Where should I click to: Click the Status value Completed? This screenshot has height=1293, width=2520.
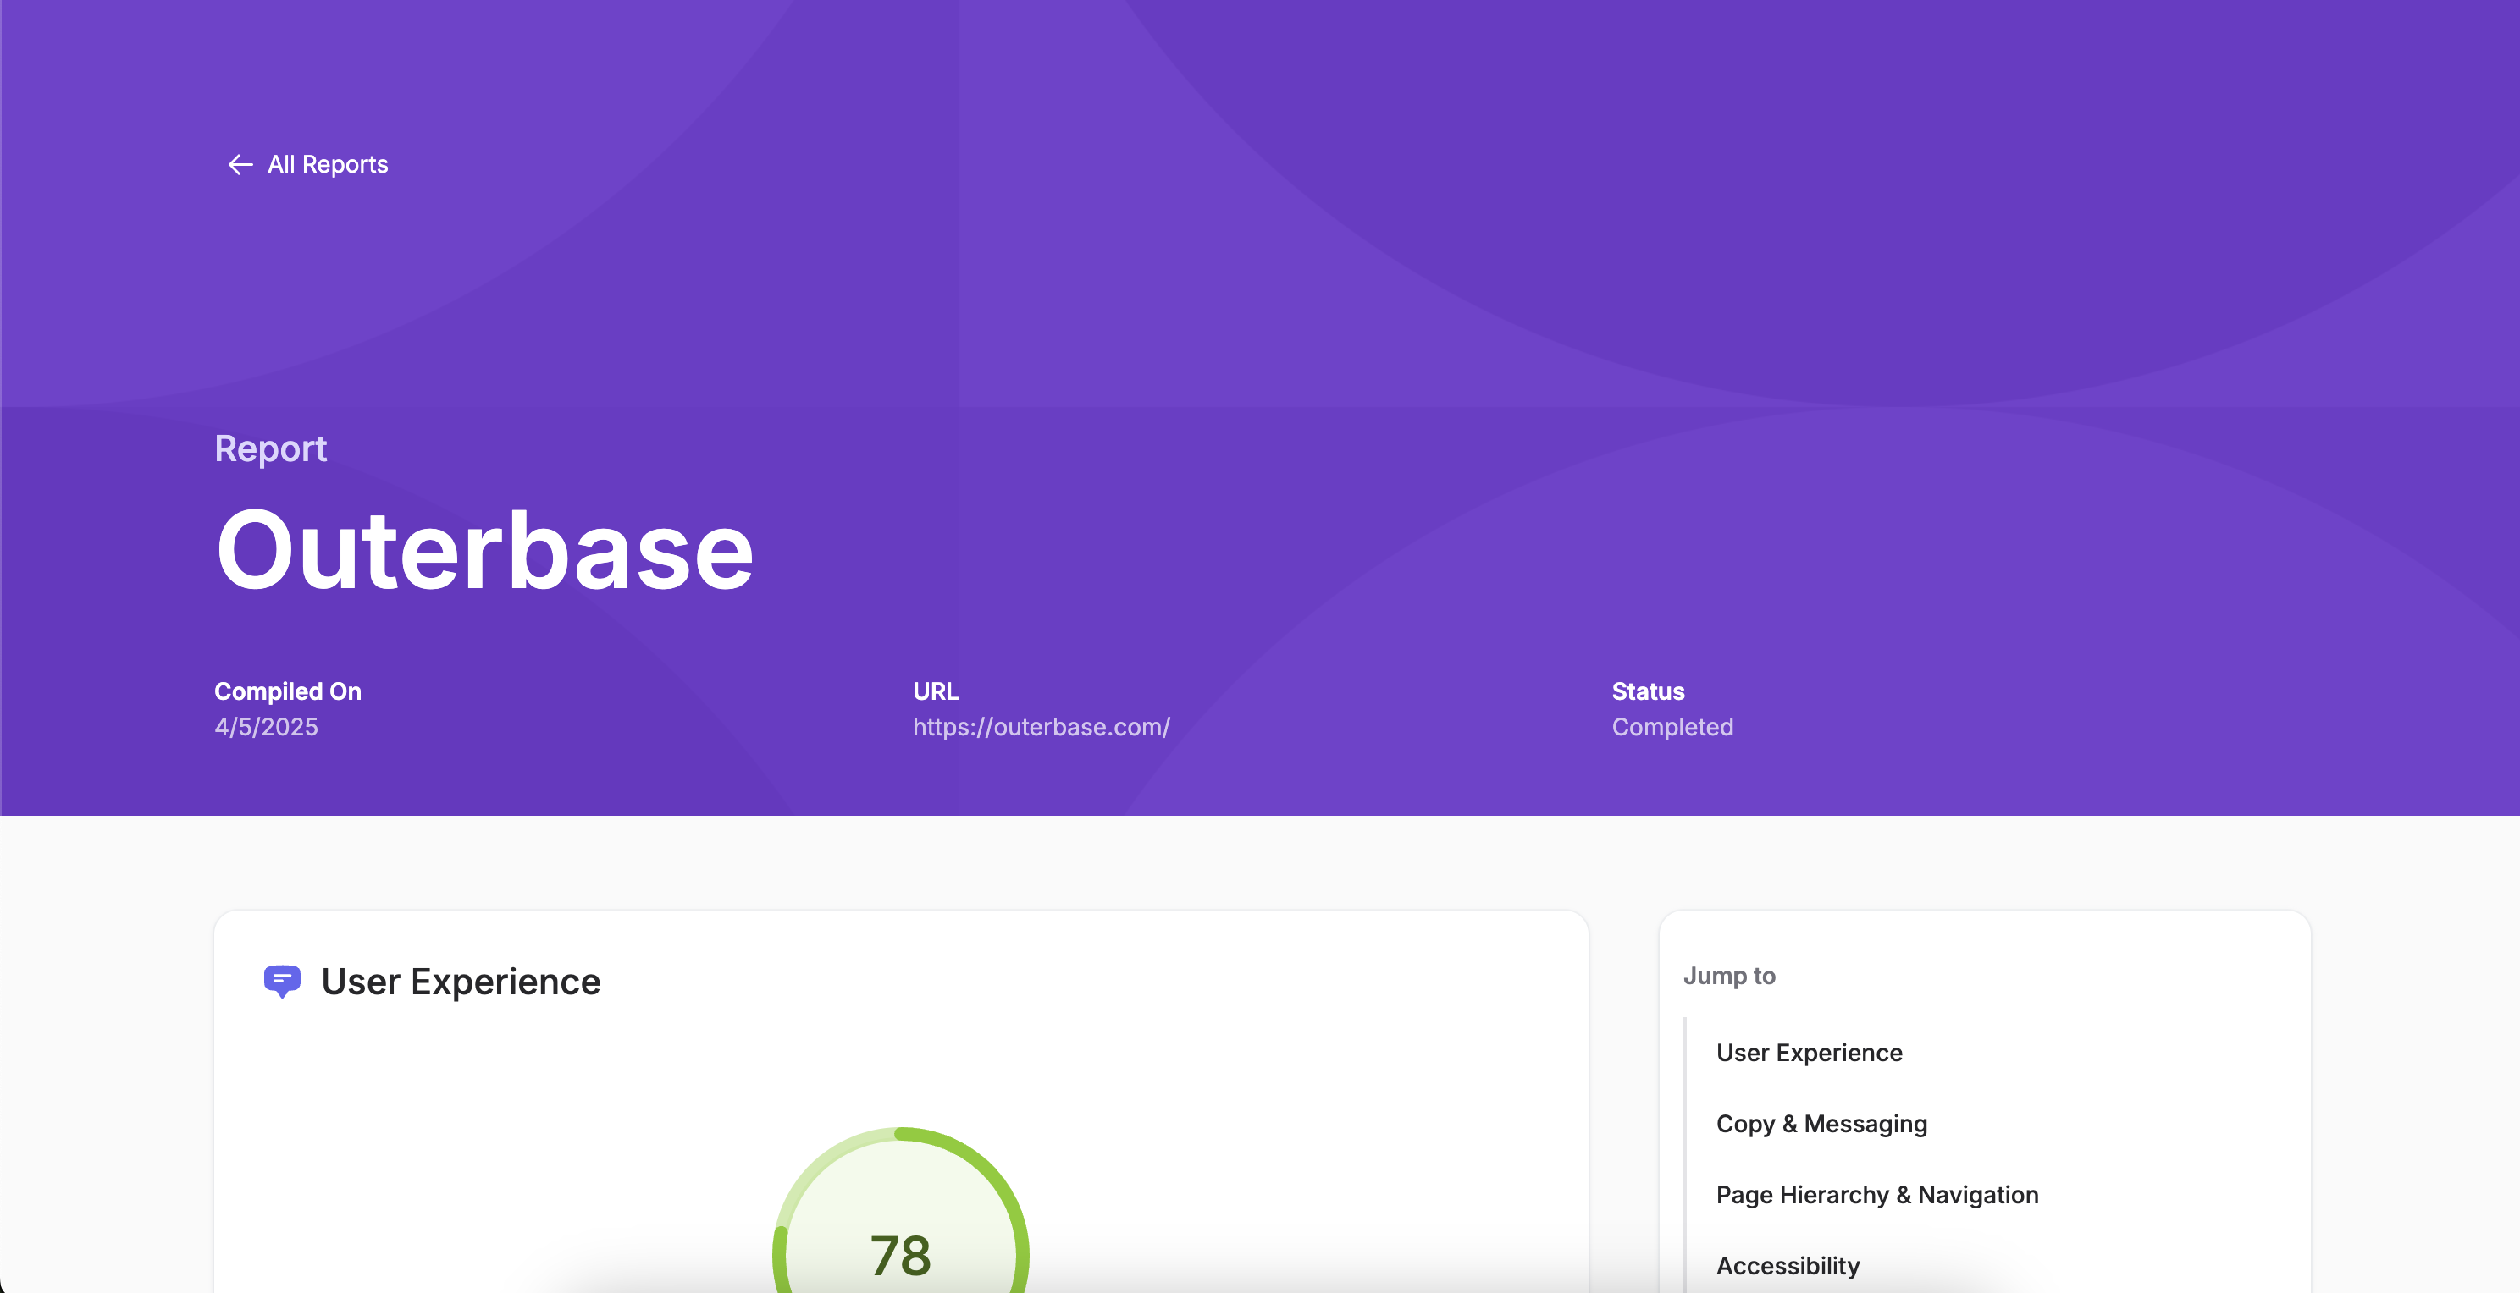pyautogui.click(x=1672, y=726)
